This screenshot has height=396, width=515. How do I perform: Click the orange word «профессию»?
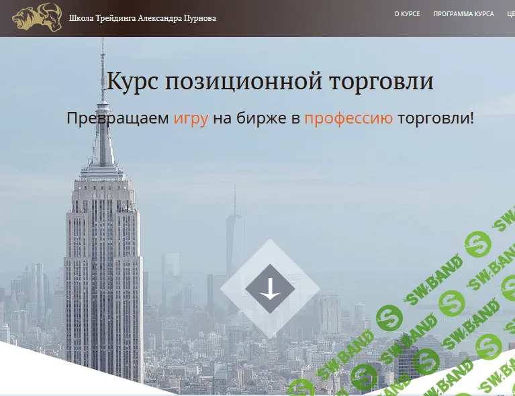(x=348, y=119)
